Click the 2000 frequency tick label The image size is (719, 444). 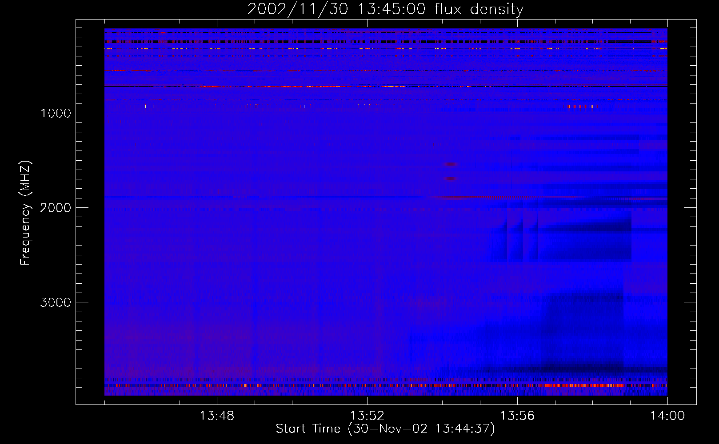pos(56,208)
